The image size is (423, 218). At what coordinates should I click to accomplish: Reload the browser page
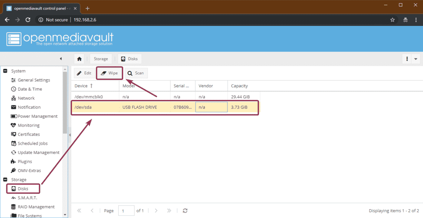tap(28, 20)
